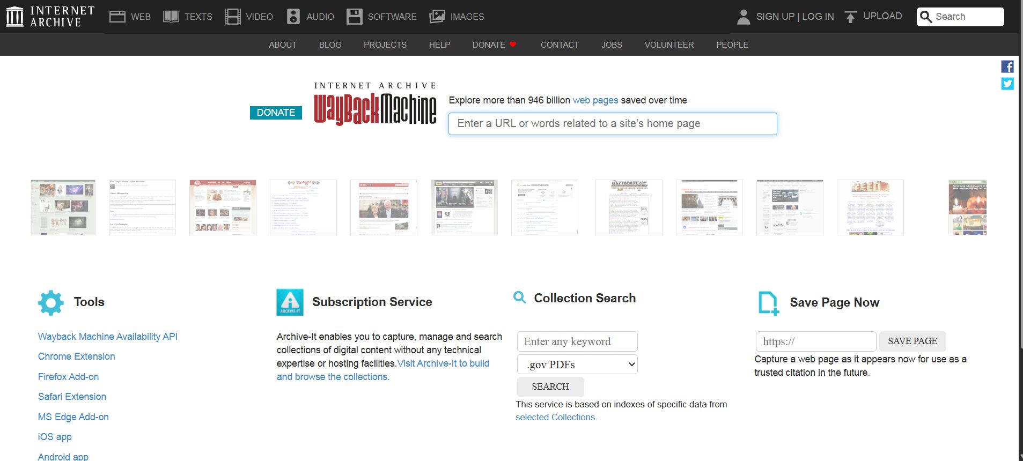This screenshot has height=461, width=1023.
Task: Follow Visit Archive-It to build link
Action: [x=443, y=363]
